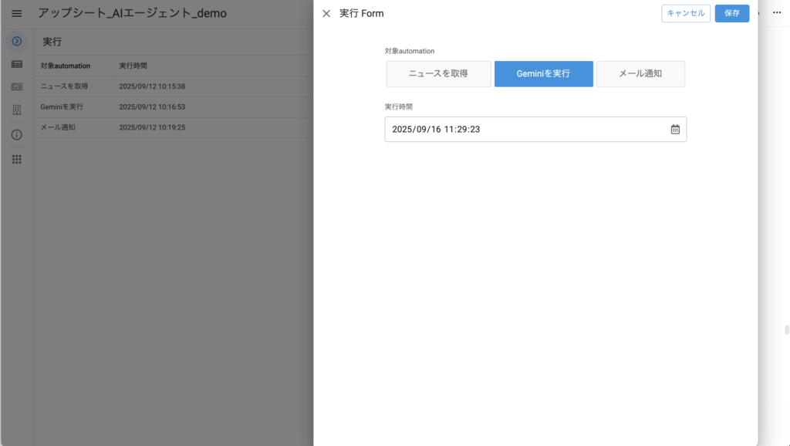Click the 対象automation field label in form

coord(410,51)
